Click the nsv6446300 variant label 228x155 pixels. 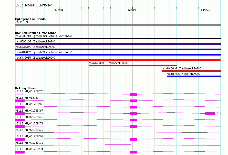pyautogui.click(x=108, y=63)
